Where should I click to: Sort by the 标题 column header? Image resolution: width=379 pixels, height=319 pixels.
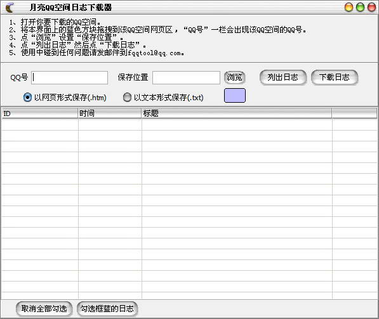pos(237,114)
